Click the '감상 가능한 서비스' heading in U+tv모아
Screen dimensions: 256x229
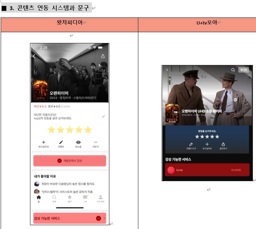[178, 159]
